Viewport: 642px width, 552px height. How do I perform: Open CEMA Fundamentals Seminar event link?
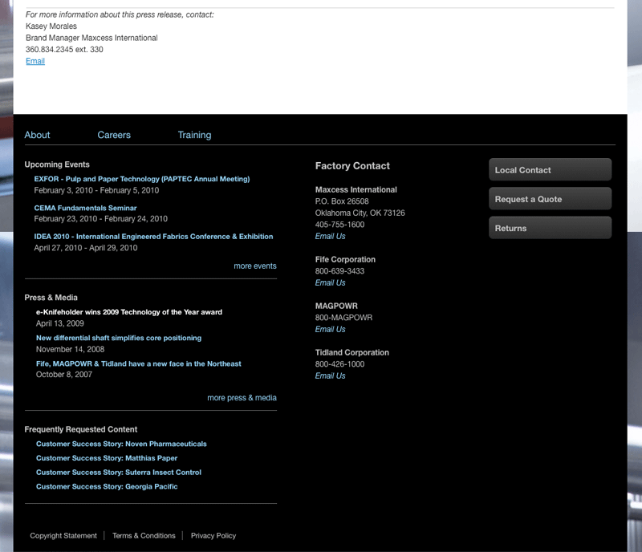85,208
